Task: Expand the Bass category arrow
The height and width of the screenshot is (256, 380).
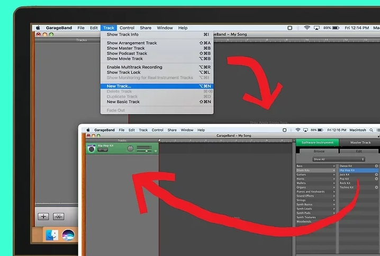Action: (334, 166)
